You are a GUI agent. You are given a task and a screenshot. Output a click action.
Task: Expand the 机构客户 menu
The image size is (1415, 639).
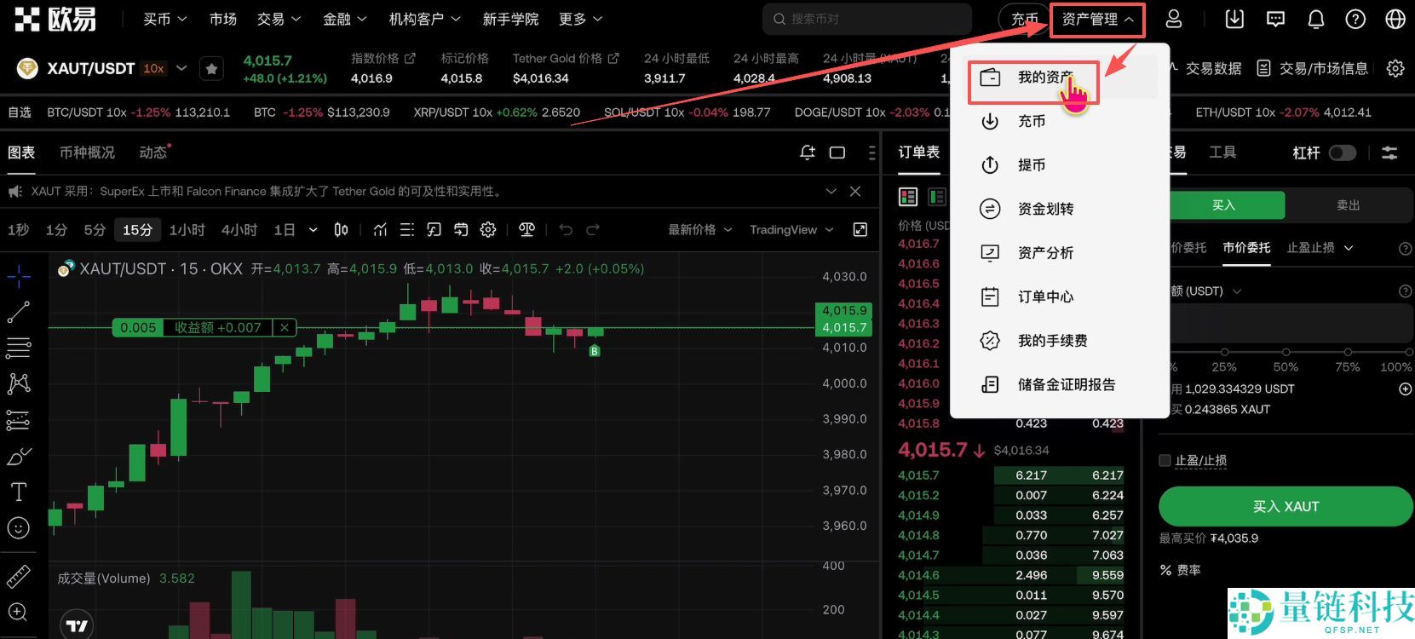coord(425,19)
